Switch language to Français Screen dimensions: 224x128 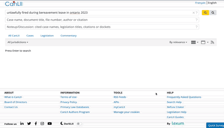[x=200, y=3]
